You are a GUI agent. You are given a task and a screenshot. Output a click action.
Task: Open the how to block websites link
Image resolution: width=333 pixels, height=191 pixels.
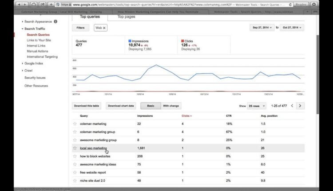(x=95, y=156)
